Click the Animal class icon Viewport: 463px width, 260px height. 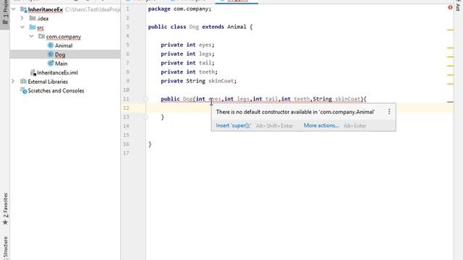51,45
